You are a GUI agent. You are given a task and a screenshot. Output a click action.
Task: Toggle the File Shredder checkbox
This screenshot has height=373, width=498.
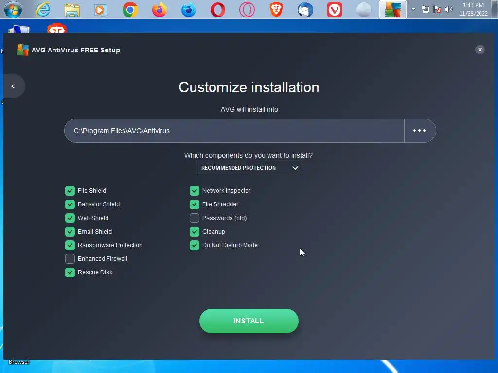195,204
